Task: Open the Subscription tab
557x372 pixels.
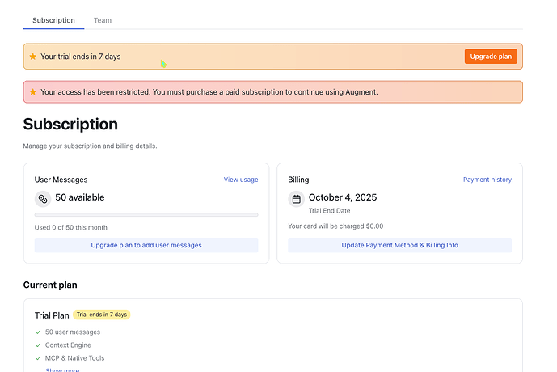Action: [53, 20]
